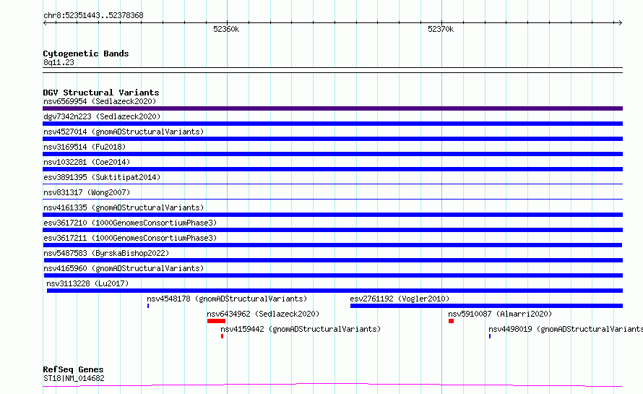Click the ruler's left arrow end
The image size is (643, 394).
(x=45, y=22)
